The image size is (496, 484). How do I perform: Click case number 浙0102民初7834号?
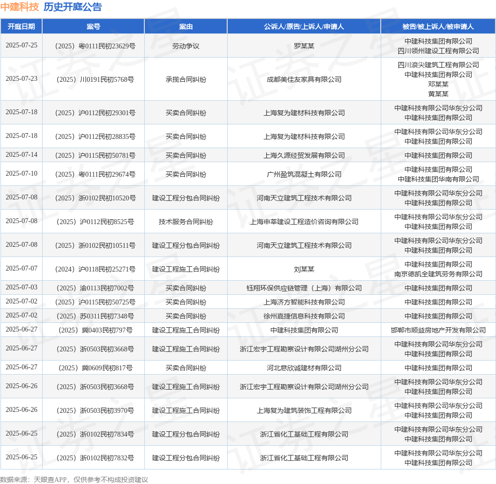(x=95, y=434)
